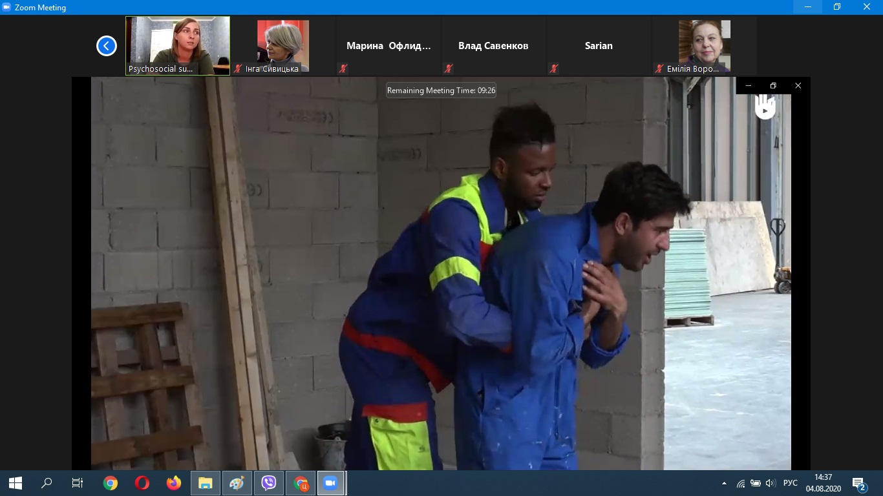This screenshot has height=496, width=883.
Task: Click the muted mic icon on Sarian tile
Action: [x=554, y=68]
